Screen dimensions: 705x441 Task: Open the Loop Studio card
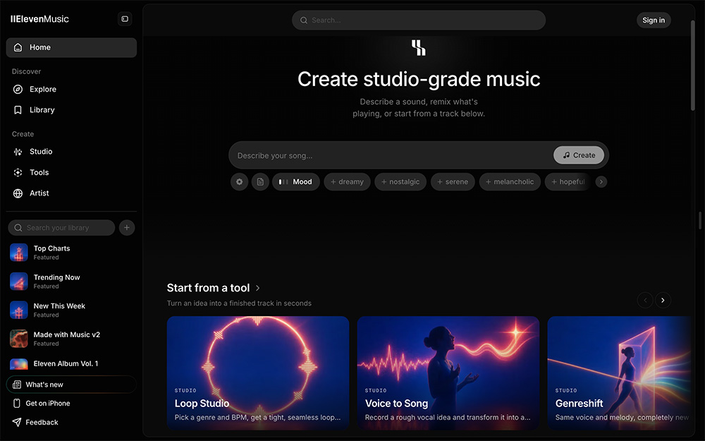[x=258, y=373]
